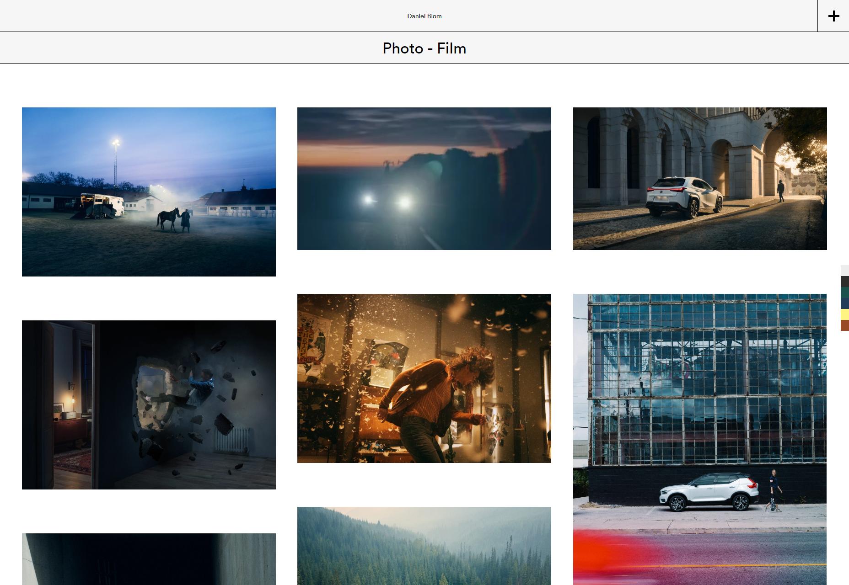Pick the dark charcoal color swatch
The width and height of the screenshot is (849, 585).
[x=845, y=282]
